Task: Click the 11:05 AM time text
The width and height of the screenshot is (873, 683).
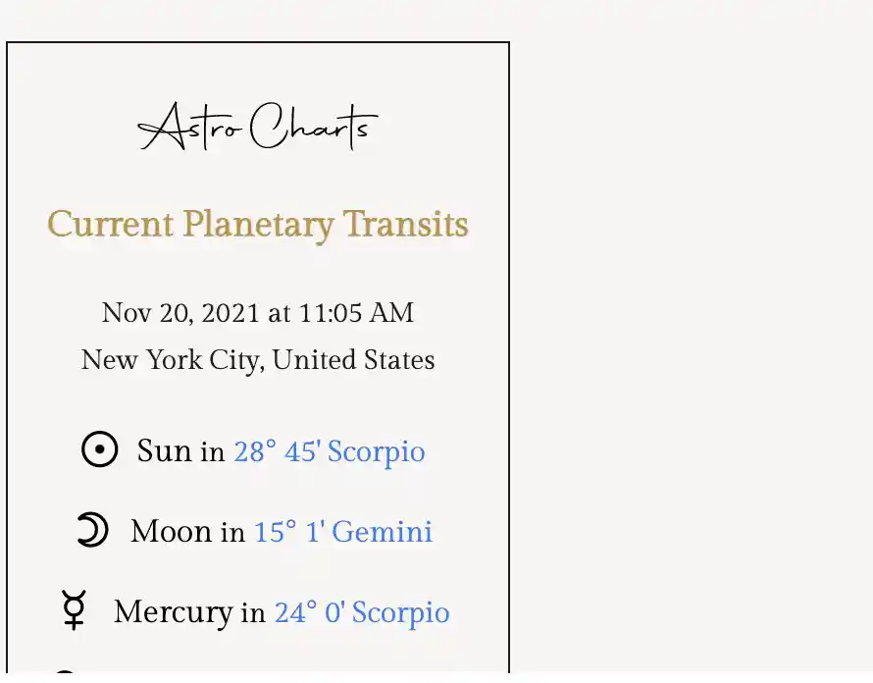Action: [356, 312]
